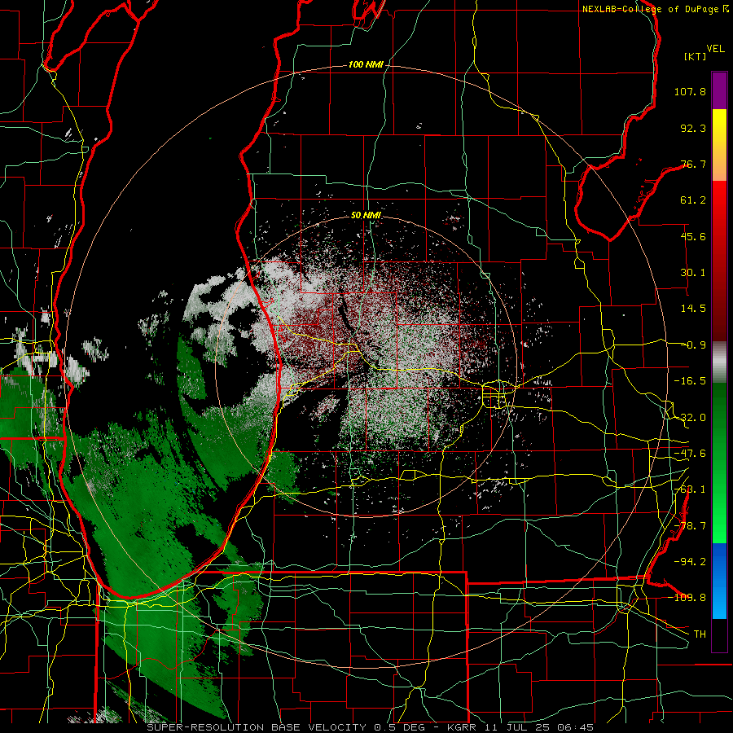
Task: Click the gray near-zero segment of color bar
Action: (719, 362)
